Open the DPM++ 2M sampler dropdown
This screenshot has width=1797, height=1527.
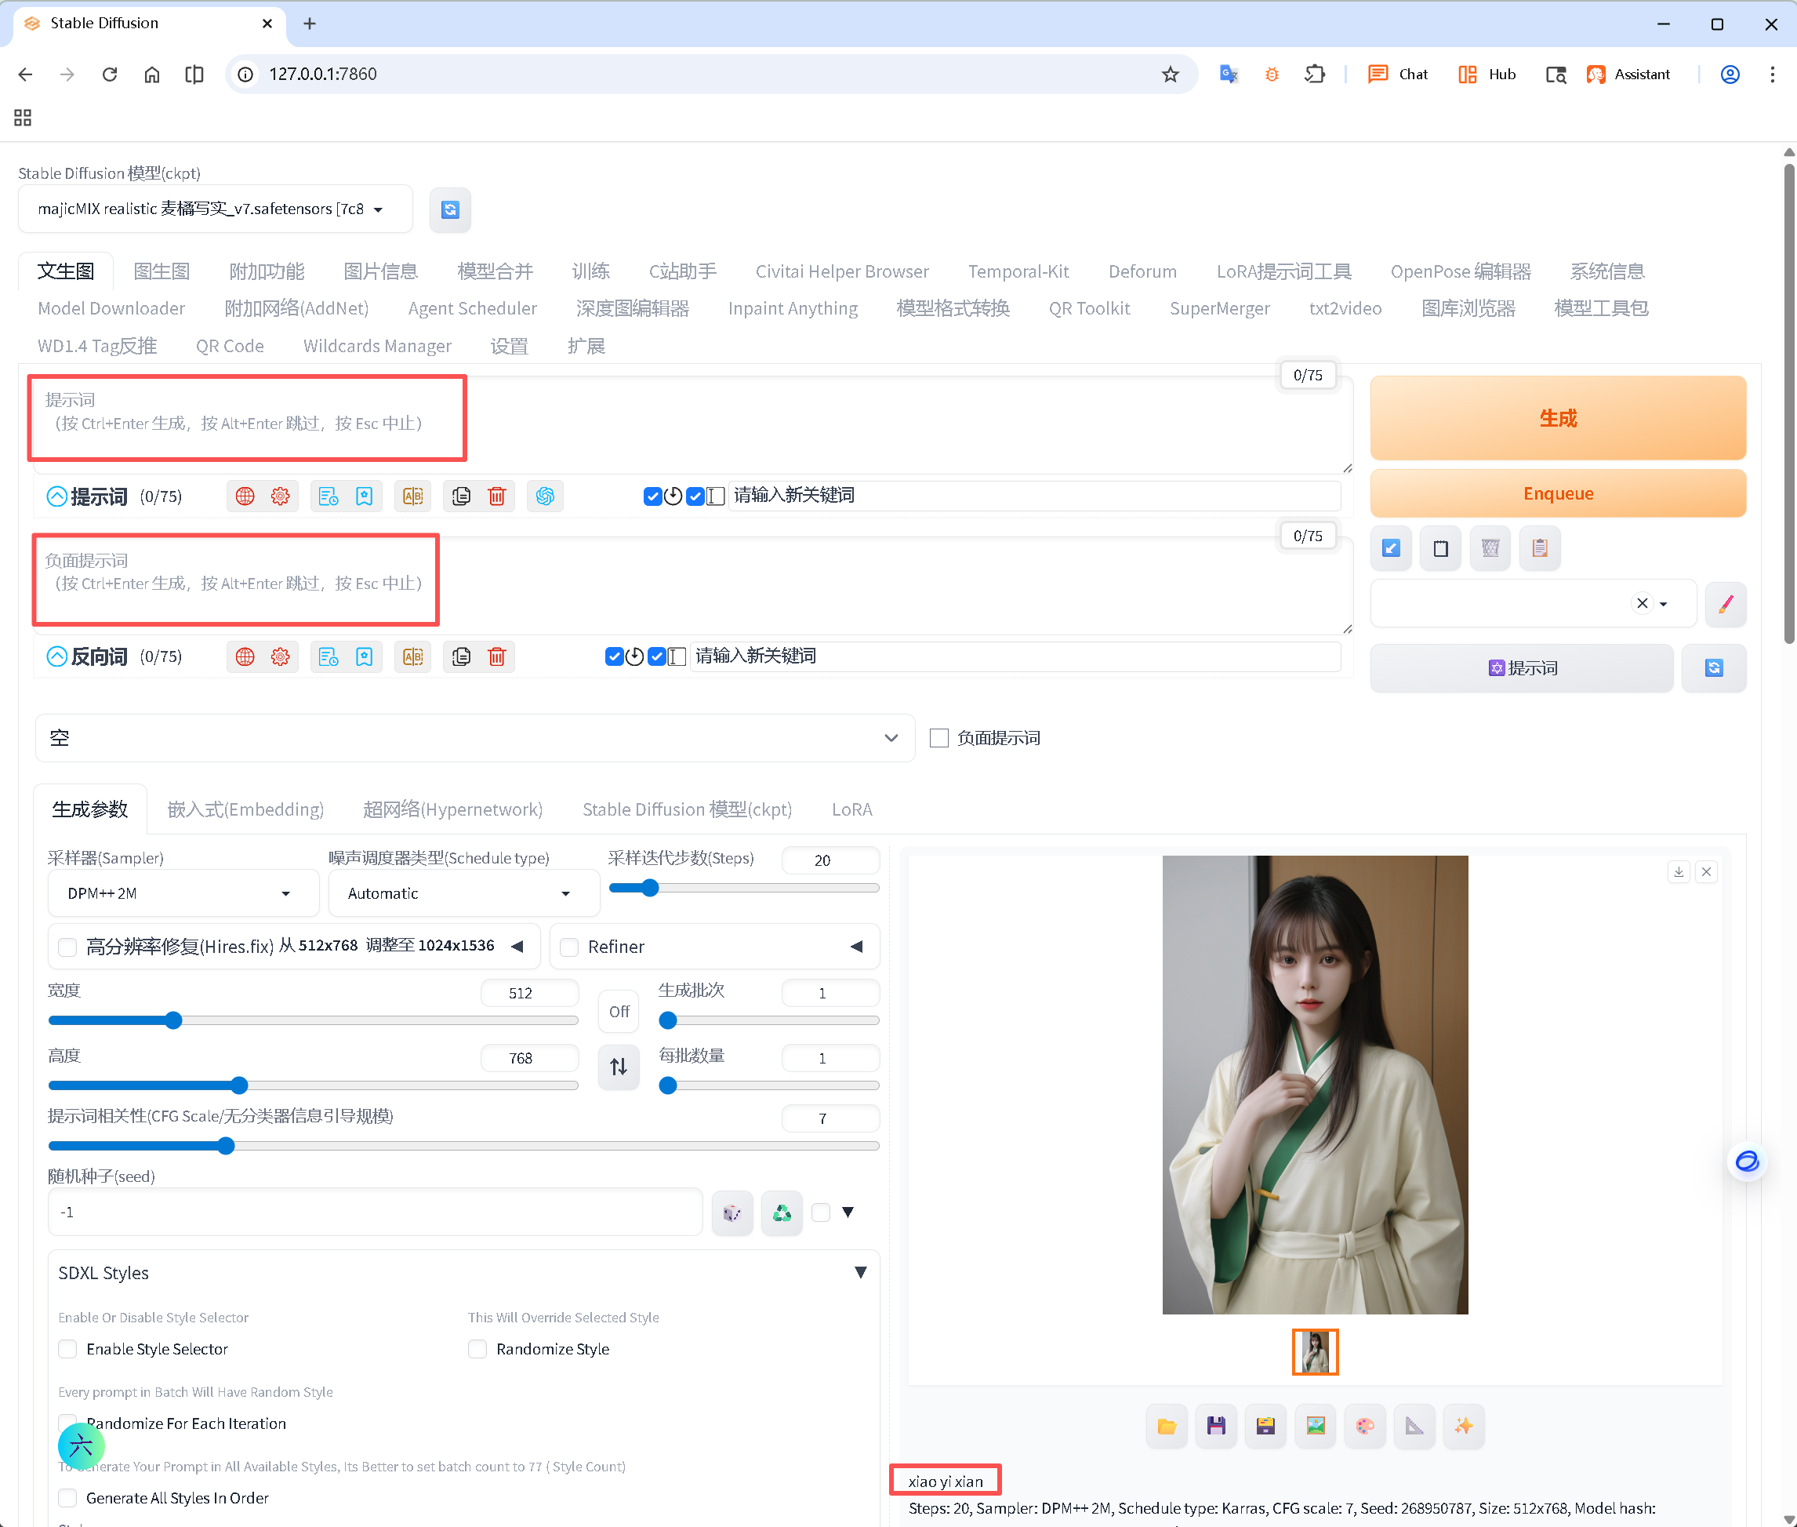coord(182,893)
